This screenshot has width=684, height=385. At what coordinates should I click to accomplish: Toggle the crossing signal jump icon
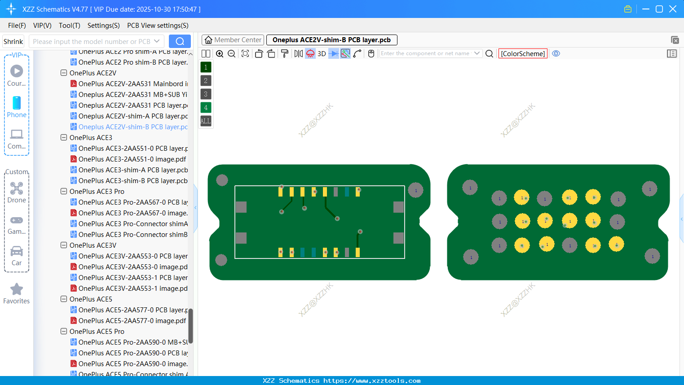333,53
